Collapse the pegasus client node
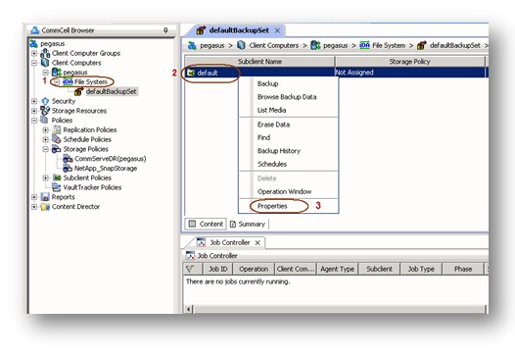This screenshot has height=356, width=515. pos(46,72)
